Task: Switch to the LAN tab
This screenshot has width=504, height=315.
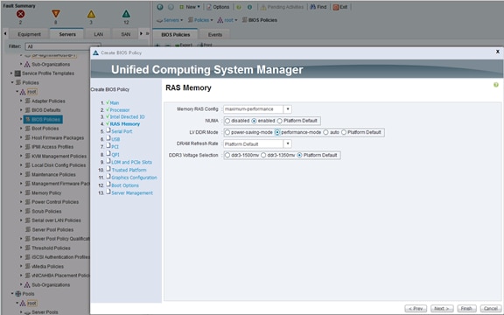Action: coord(98,34)
